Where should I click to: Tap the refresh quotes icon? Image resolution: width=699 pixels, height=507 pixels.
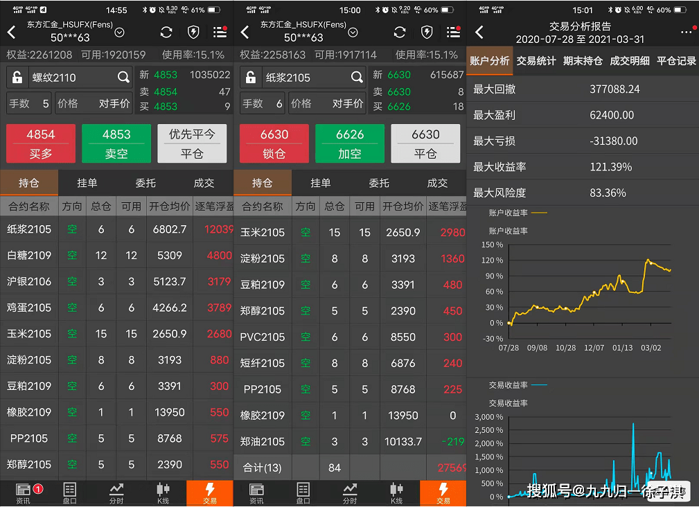(x=165, y=32)
